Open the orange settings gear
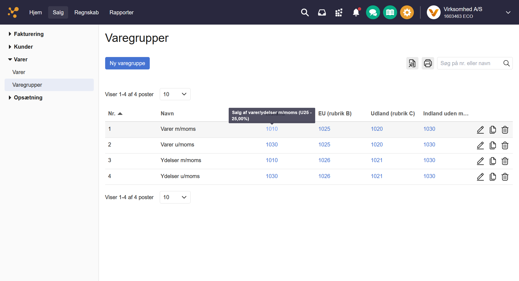Viewport: 519px width, 281px height. pos(407,12)
